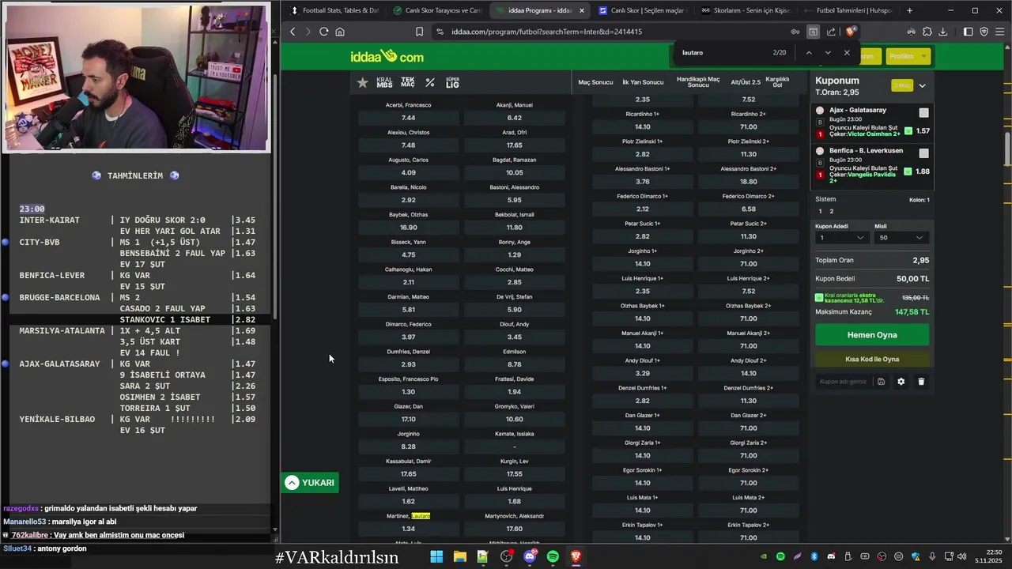Switch to Skorlarım tab
Image resolution: width=1012 pixels, height=569 pixels.
pyautogui.click(x=746, y=10)
